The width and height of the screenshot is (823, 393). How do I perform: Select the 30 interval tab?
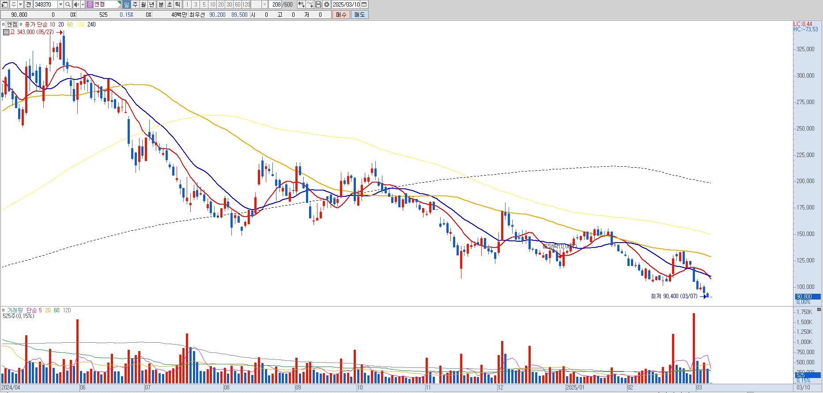tap(229, 4)
